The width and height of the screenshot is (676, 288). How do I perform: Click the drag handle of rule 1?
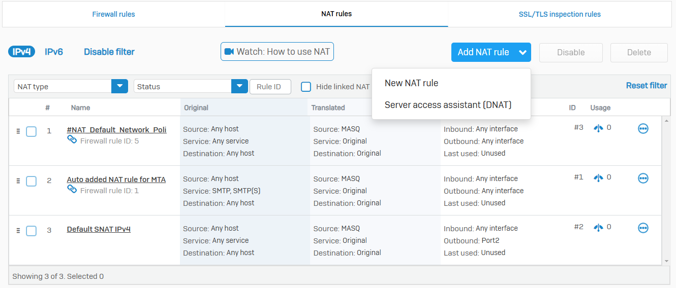18,131
